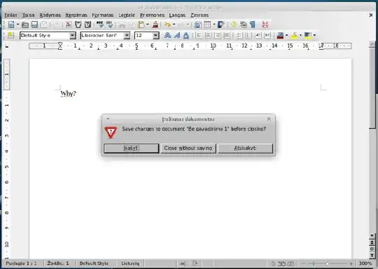Toggle Bold formatting
Screen dimensions: 378x269
167,36
